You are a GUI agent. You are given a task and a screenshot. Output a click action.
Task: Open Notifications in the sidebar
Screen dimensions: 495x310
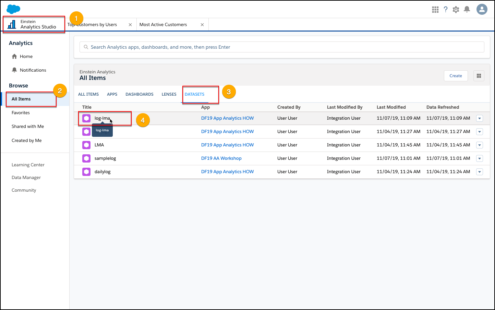pos(33,70)
